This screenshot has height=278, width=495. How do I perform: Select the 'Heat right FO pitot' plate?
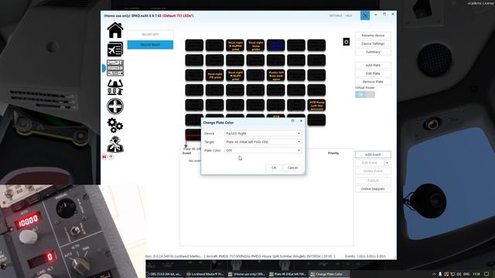[x=215, y=76]
